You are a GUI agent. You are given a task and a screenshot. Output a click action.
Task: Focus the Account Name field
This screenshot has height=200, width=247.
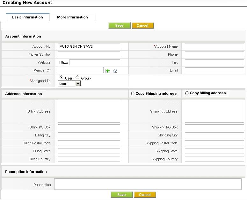point(214,46)
